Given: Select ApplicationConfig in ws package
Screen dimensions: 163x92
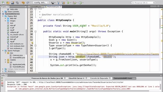Looking at the screenshot, I should [x=19, y=64].
